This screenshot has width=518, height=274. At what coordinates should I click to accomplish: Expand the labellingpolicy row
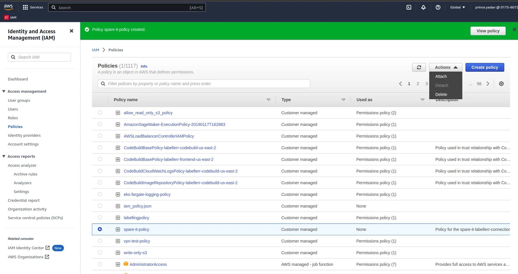click(118, 218)
